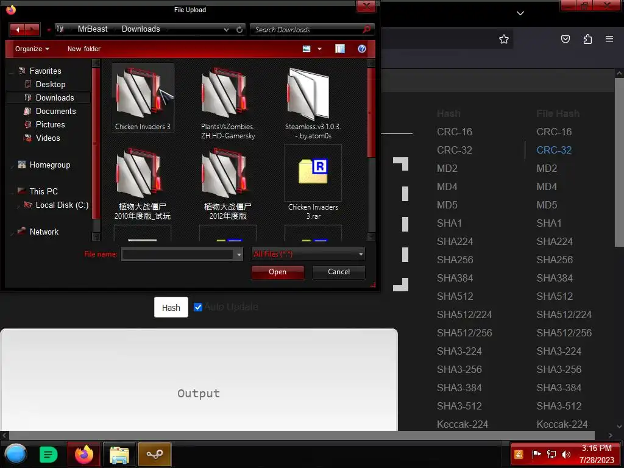Select Documents in the navigation pane
Image resolution: width=624 pixels, height=468 pixels.
tap(55, 111)
